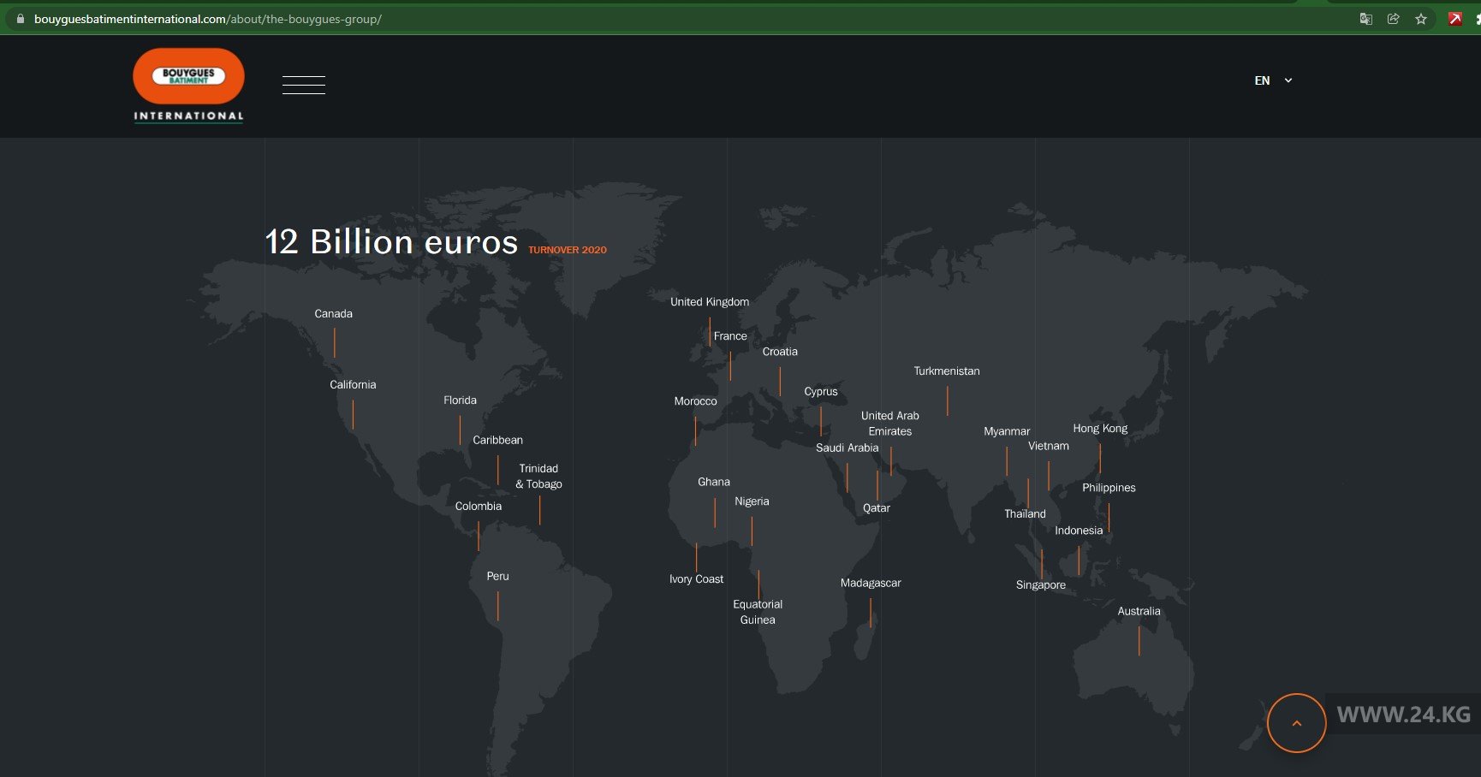
Task: Select the Qatar map label
Action: (x=877, y=508)
